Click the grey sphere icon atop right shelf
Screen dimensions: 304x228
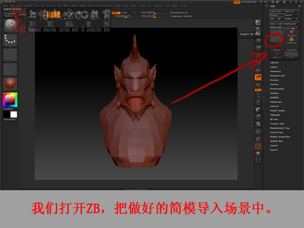(258, 23)
